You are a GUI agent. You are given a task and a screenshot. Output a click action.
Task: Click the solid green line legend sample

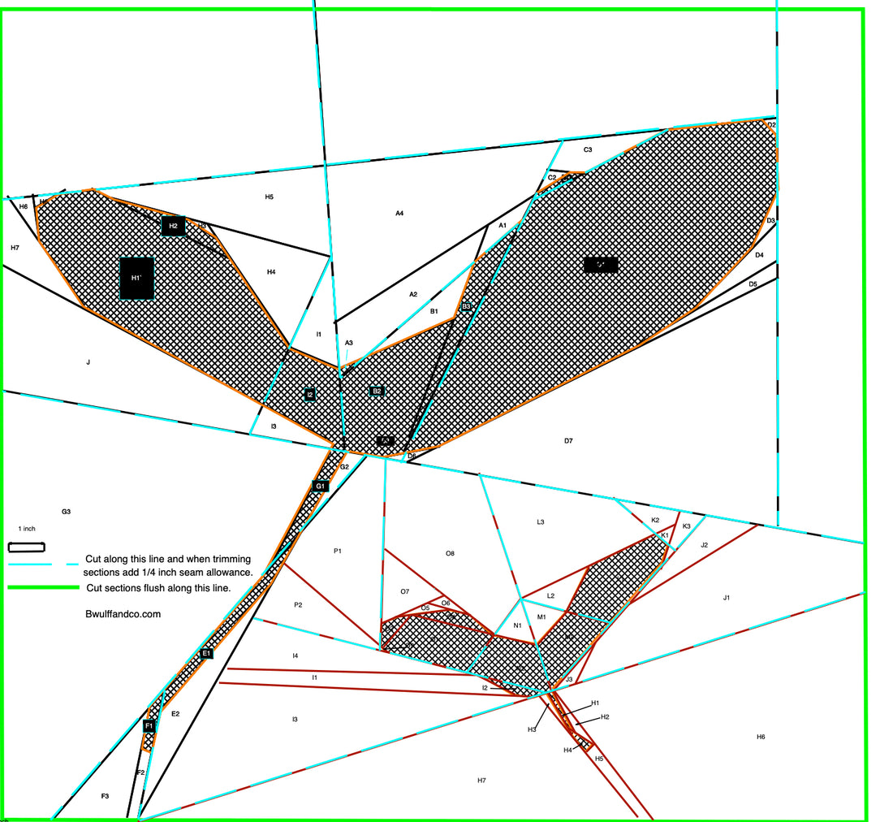[x=42, y=587]
